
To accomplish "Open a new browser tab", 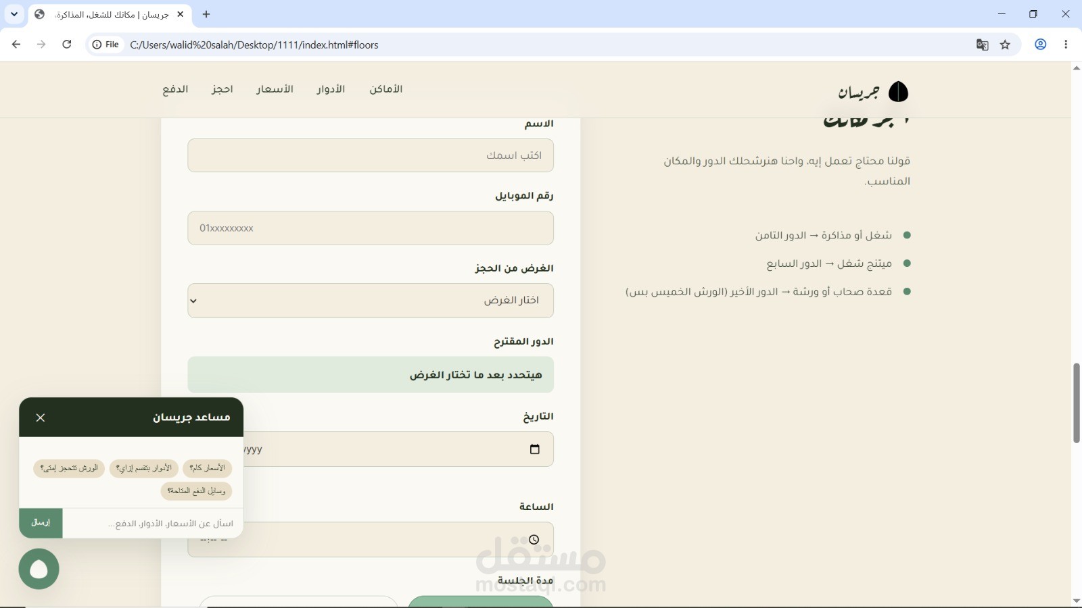I will [206, 14].
